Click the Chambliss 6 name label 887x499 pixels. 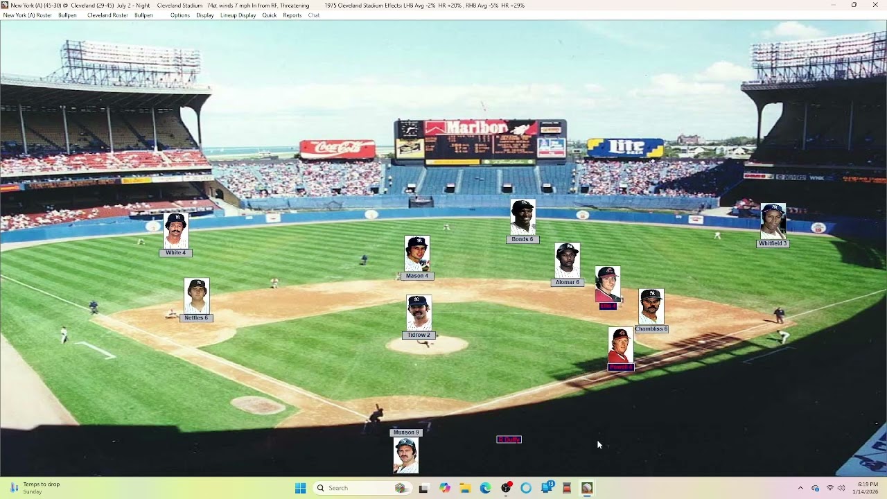click(651, 329)
